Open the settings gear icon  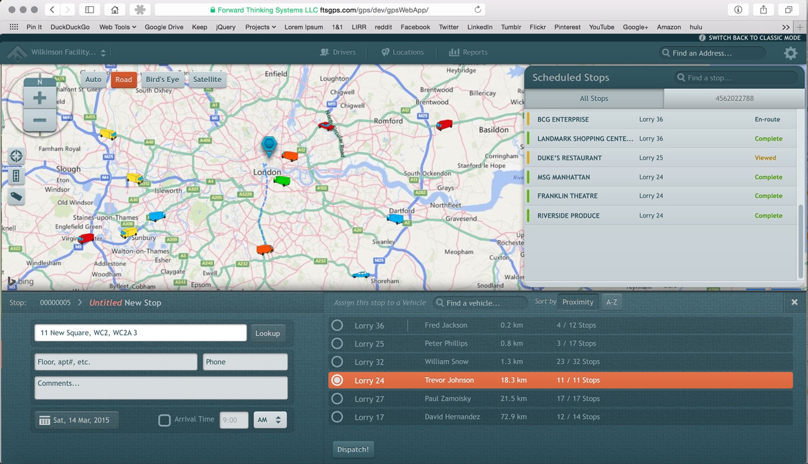[x=790, y=53]
